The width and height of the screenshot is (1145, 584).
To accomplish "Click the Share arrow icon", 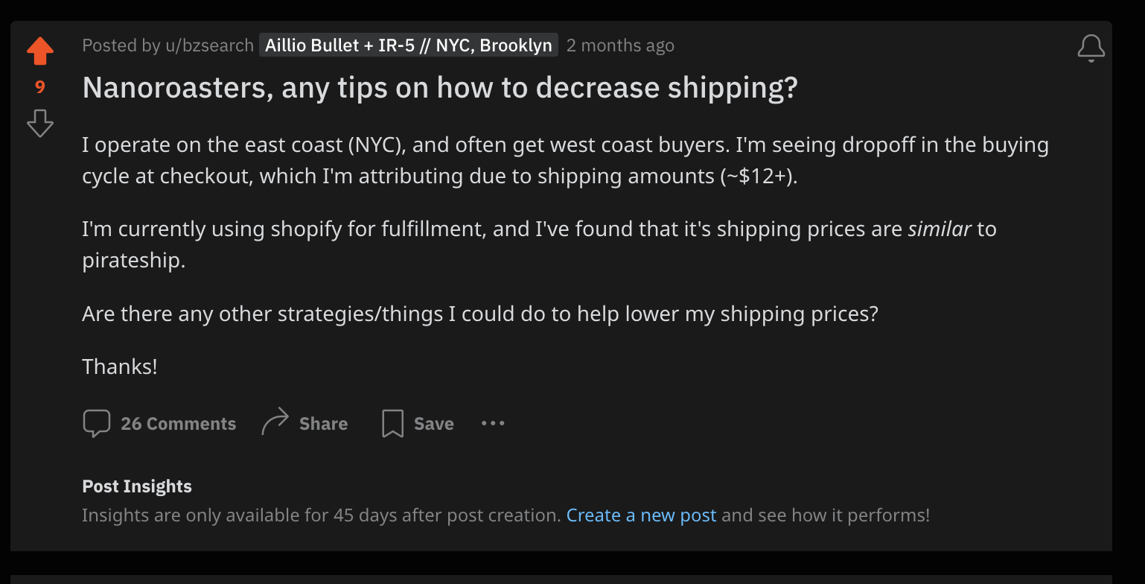I will point(275,421).
